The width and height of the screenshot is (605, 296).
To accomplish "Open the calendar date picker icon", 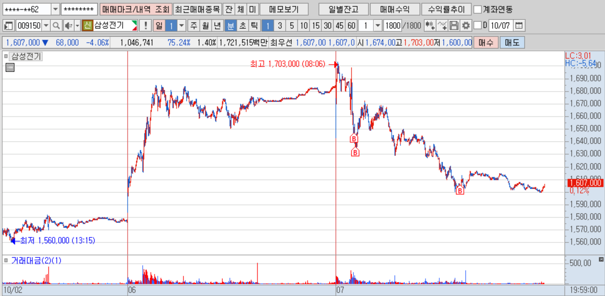I will tap(518, 26).
